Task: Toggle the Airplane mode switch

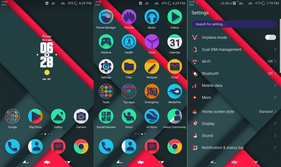Action: [270, 37]
